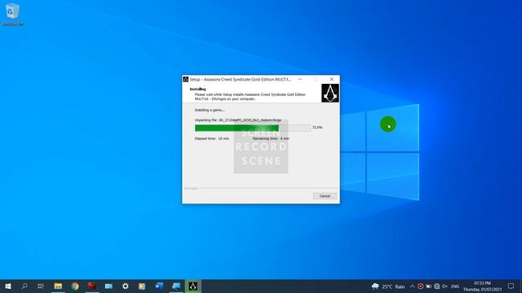Click the 'Elapsed time: 16 min' text
Viewport: 522px width, 293px height.
[x=212, y=138]
